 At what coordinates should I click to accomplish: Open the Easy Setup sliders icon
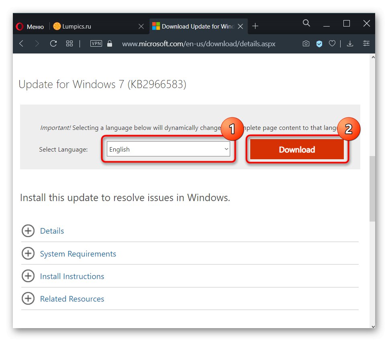click(366, 43)
